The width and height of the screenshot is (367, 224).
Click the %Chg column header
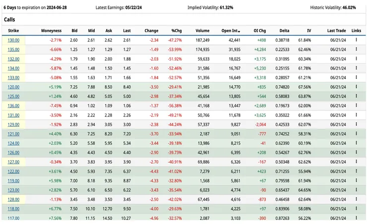click(177, 31)
